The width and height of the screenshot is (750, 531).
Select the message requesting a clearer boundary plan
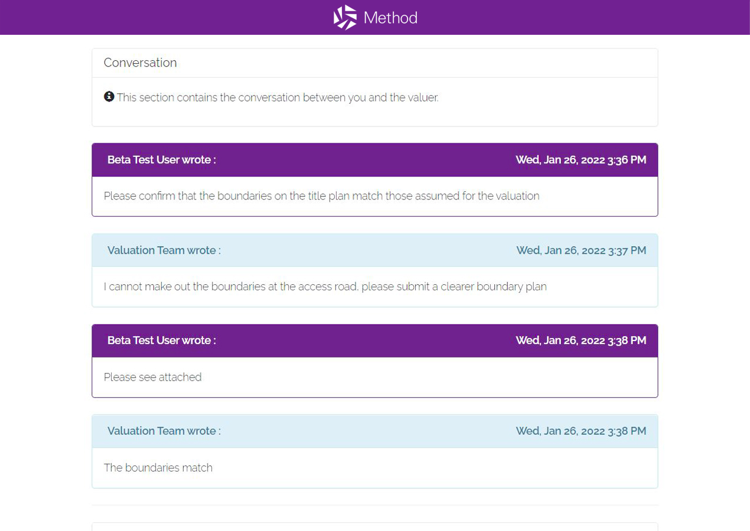coord(325,287)
